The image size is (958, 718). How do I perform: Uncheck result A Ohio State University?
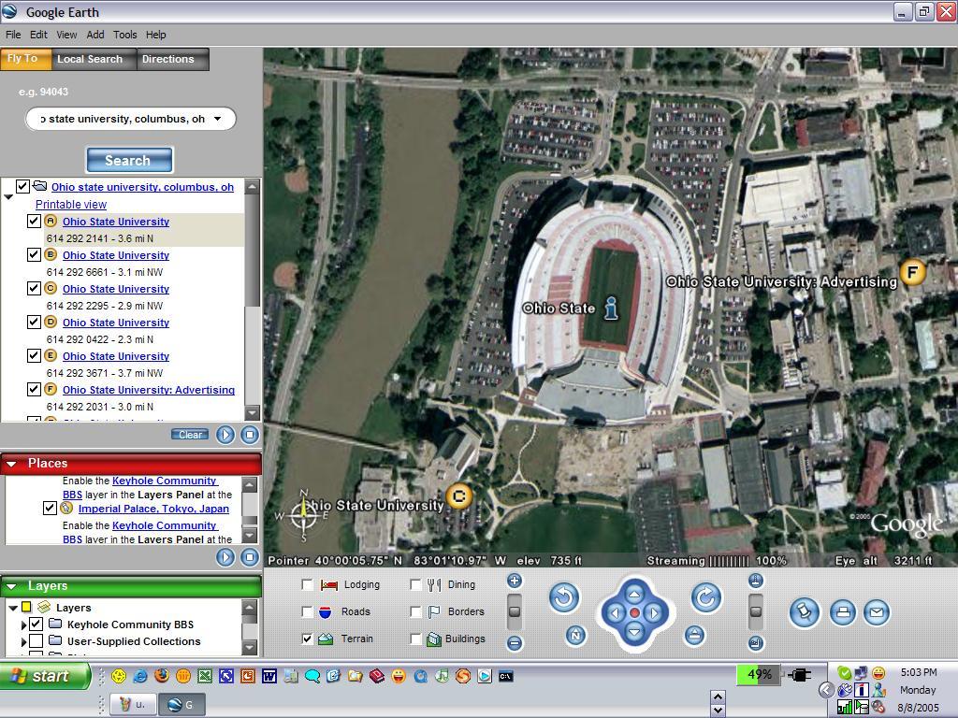[35, 221]
